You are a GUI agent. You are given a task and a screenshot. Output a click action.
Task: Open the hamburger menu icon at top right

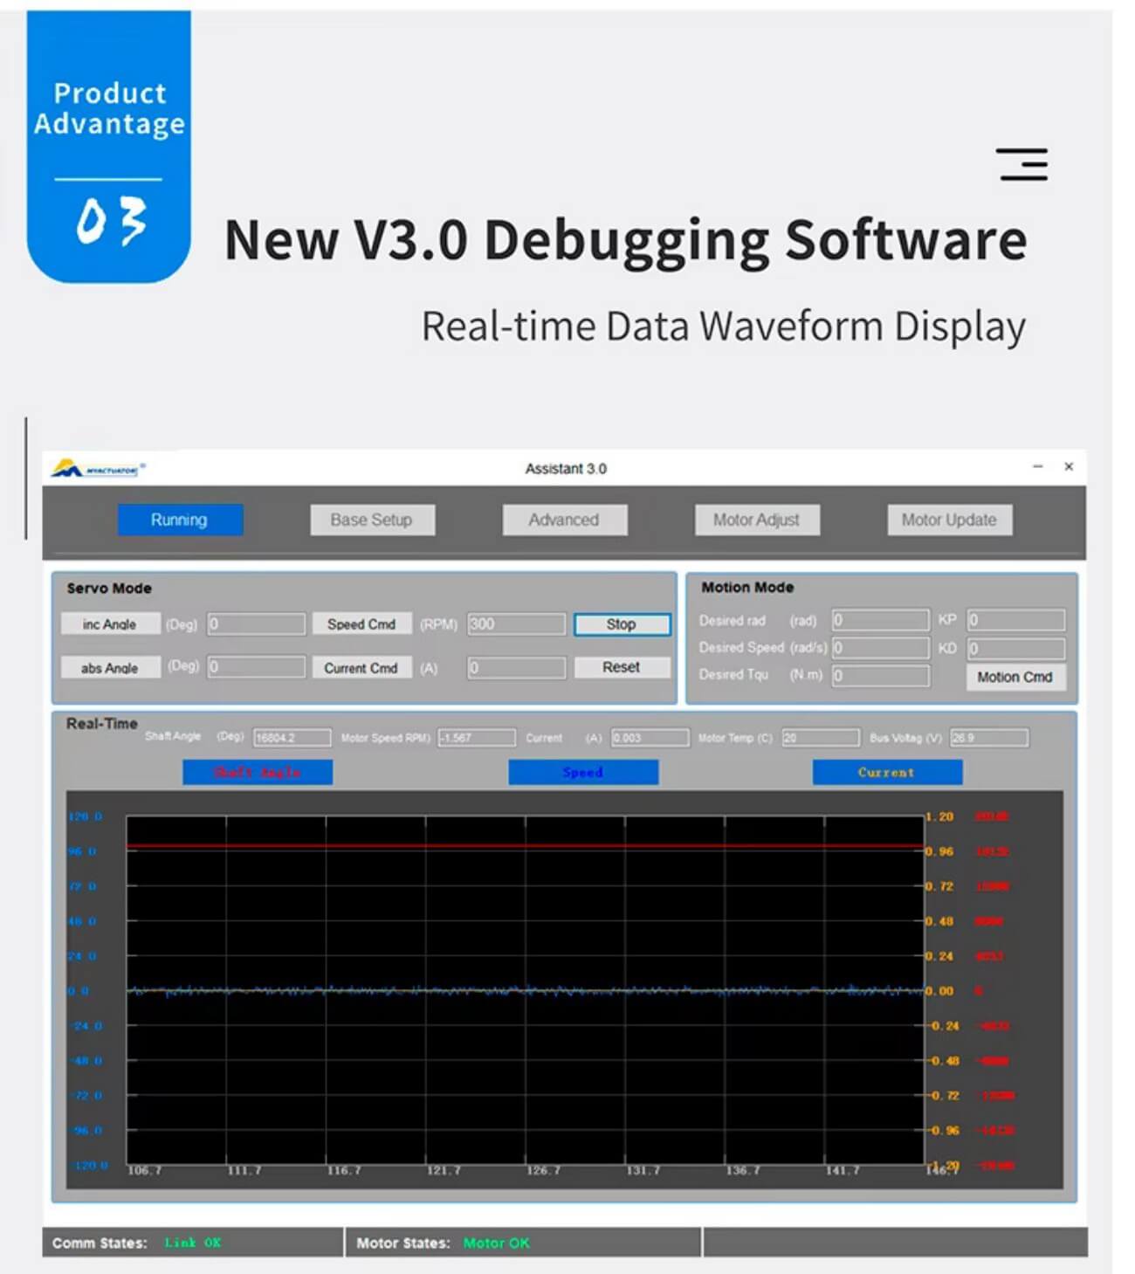click(1021, 164)
